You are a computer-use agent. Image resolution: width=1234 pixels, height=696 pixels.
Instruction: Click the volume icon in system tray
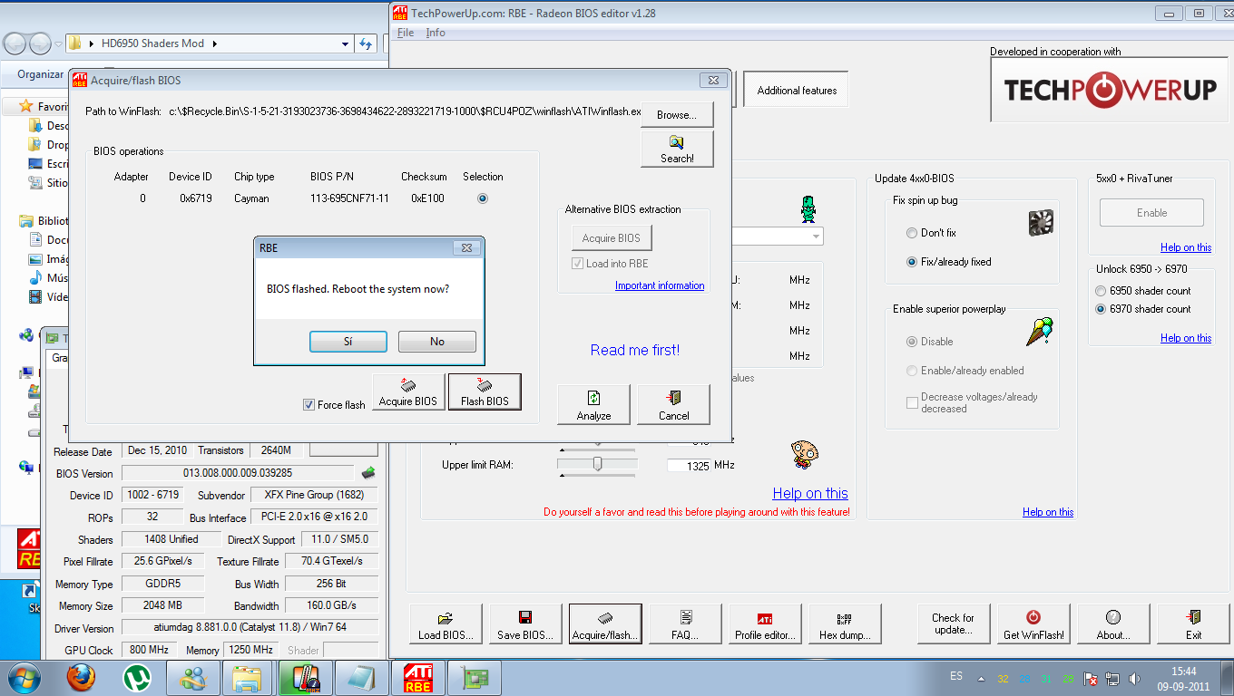[1134, 678]
